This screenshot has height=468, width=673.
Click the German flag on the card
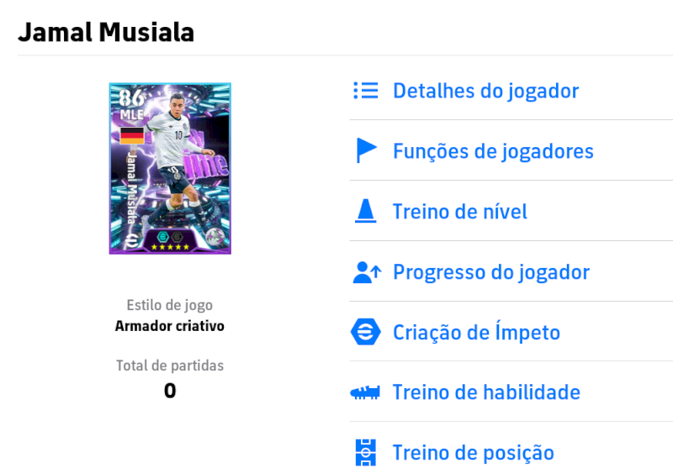(132, 136)
